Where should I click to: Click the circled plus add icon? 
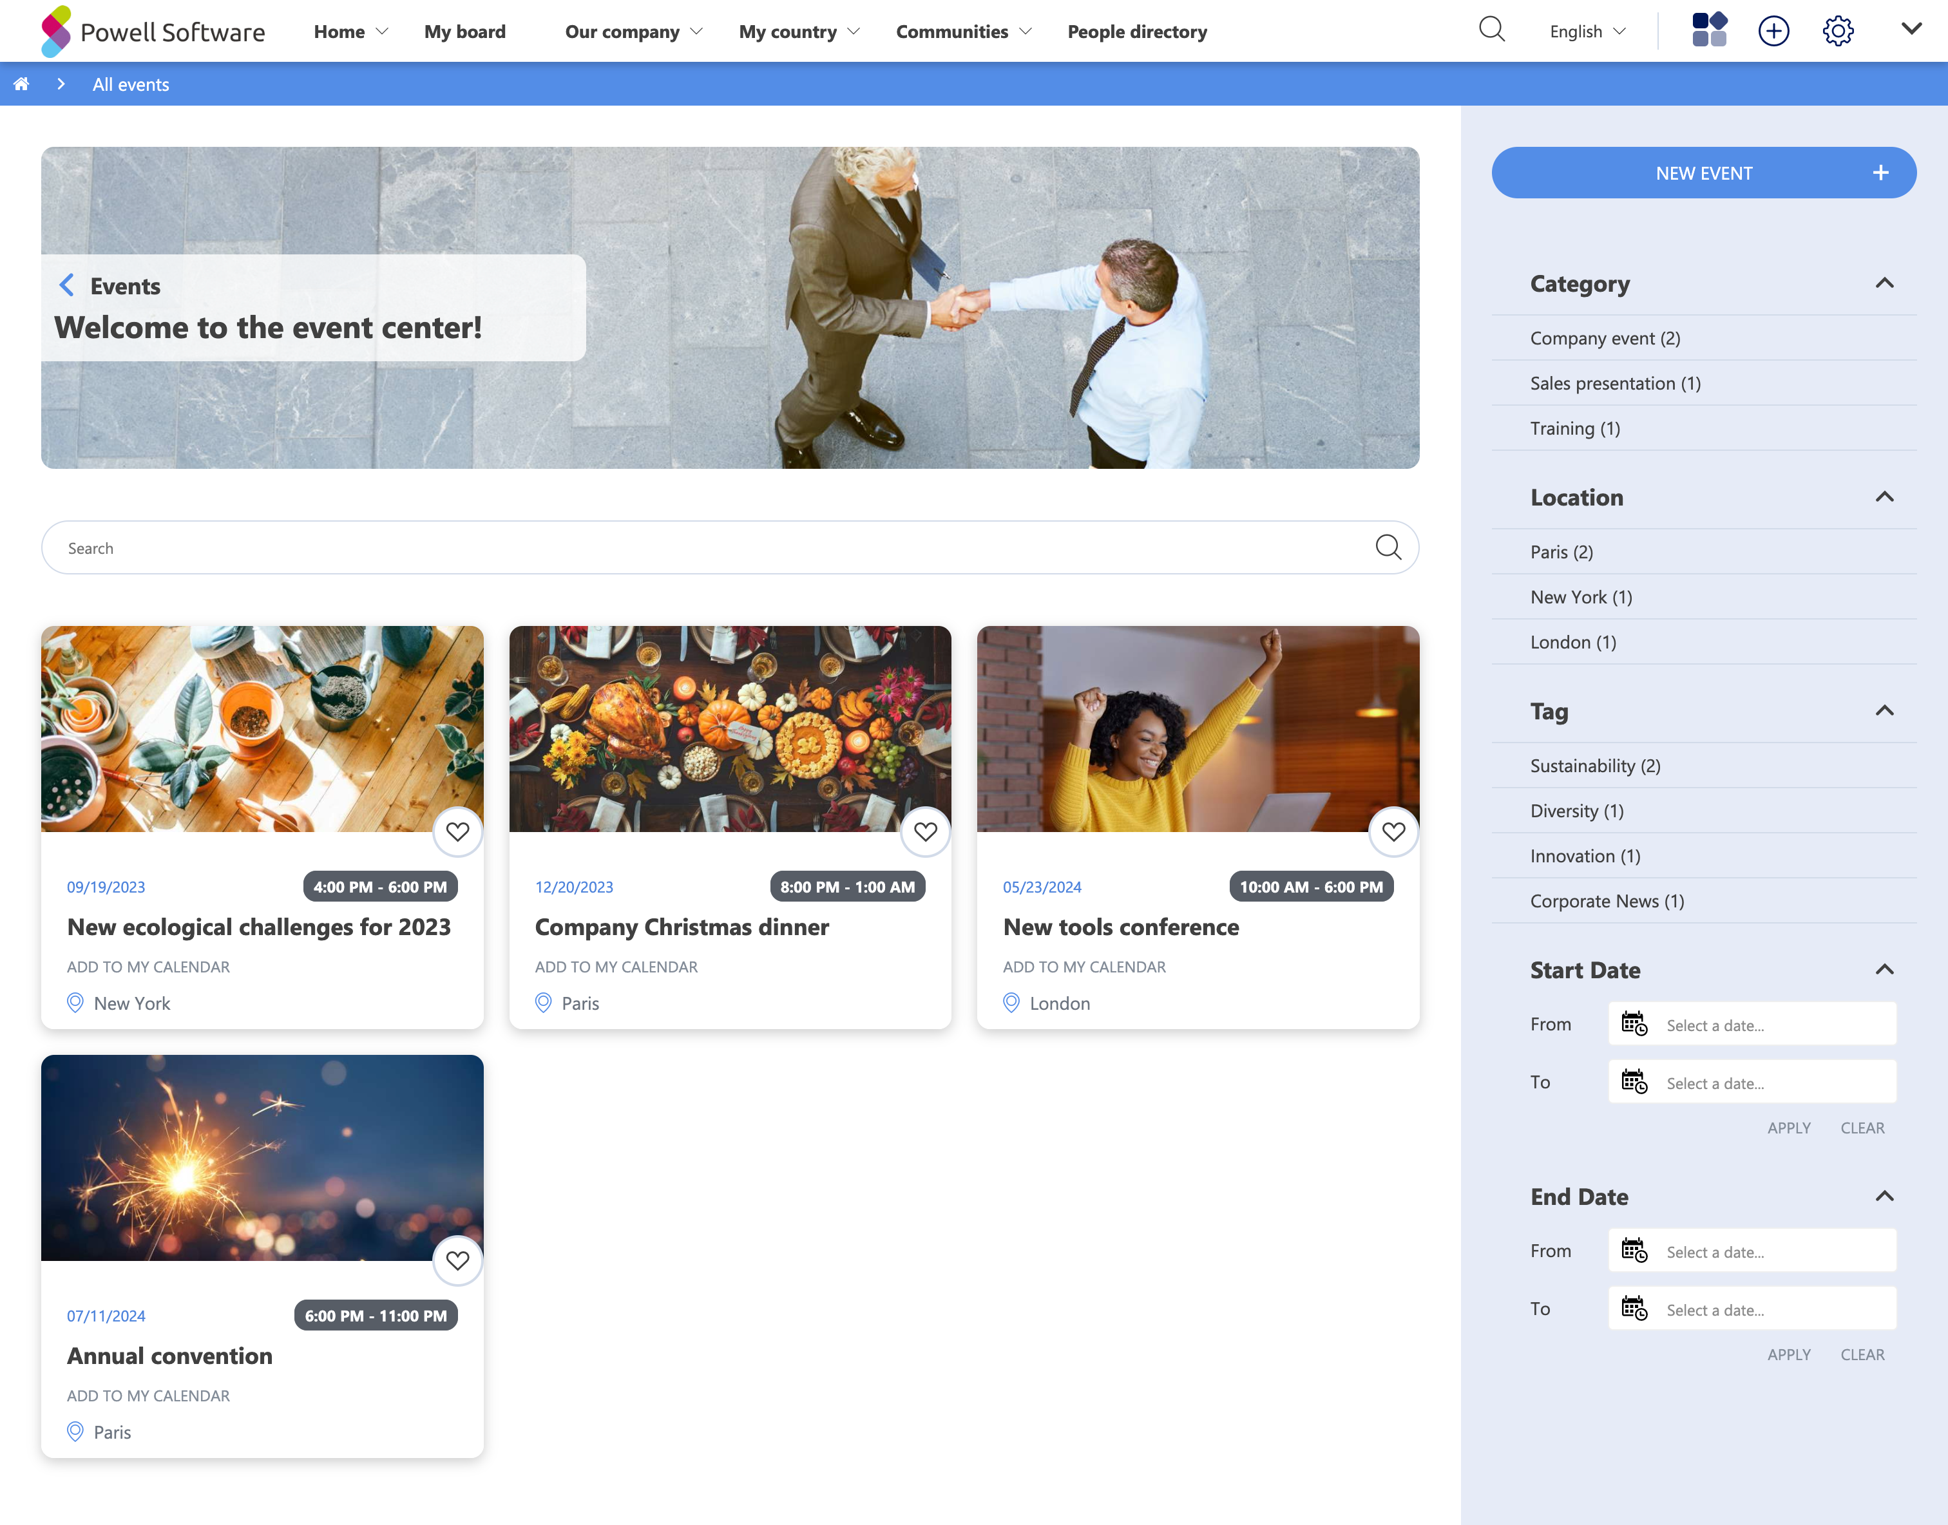(1773, 30)
